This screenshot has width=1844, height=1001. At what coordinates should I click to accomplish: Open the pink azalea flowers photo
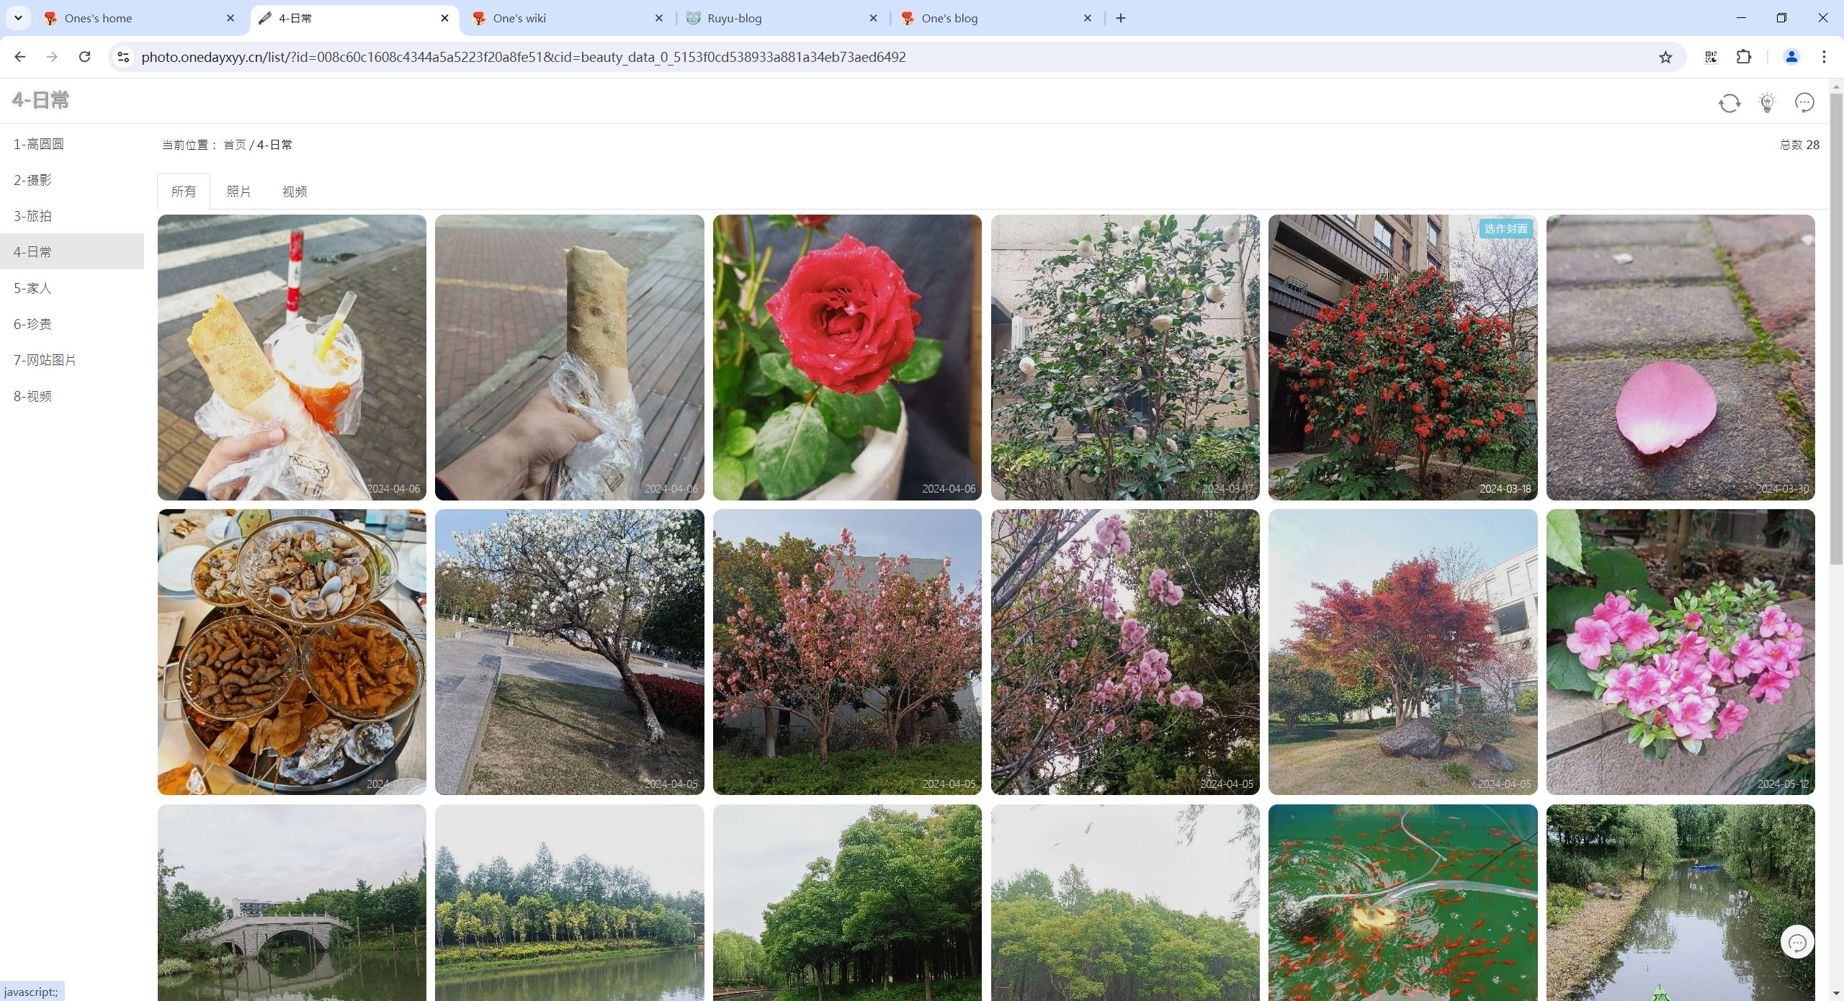pos(1680,652)
